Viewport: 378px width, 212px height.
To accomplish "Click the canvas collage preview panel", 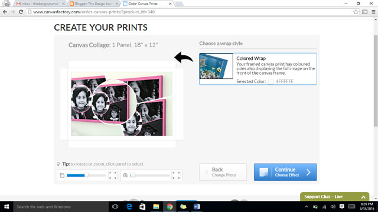I will (x=122, y=104).
